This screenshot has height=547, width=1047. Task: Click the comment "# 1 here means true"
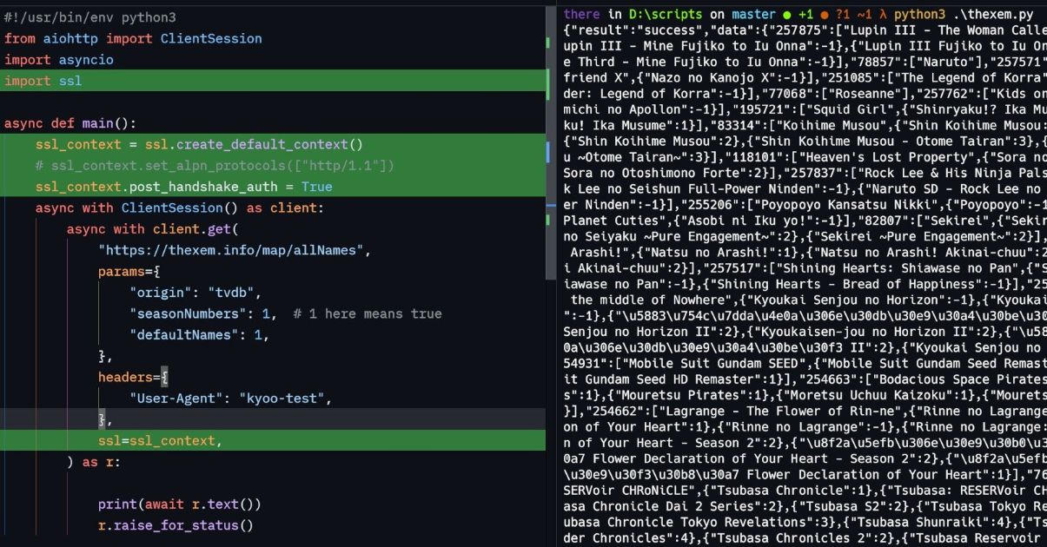pyautogui.click(x=368, y=313)
